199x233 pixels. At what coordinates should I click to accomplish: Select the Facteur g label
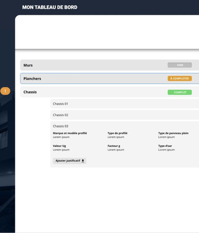[114, 146]
